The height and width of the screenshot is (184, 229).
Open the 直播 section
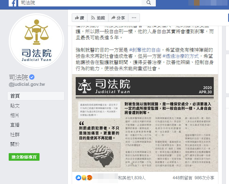(x=15, y=125)
